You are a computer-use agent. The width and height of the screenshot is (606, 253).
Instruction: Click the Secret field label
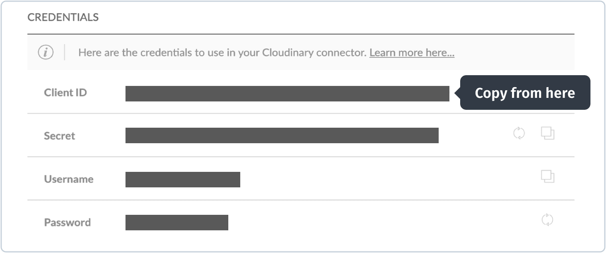(59, 136)
